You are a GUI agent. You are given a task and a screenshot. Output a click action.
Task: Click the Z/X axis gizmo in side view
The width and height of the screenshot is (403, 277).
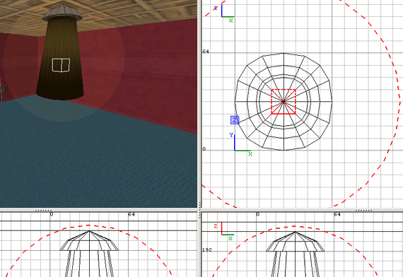(x=224, y=232)
